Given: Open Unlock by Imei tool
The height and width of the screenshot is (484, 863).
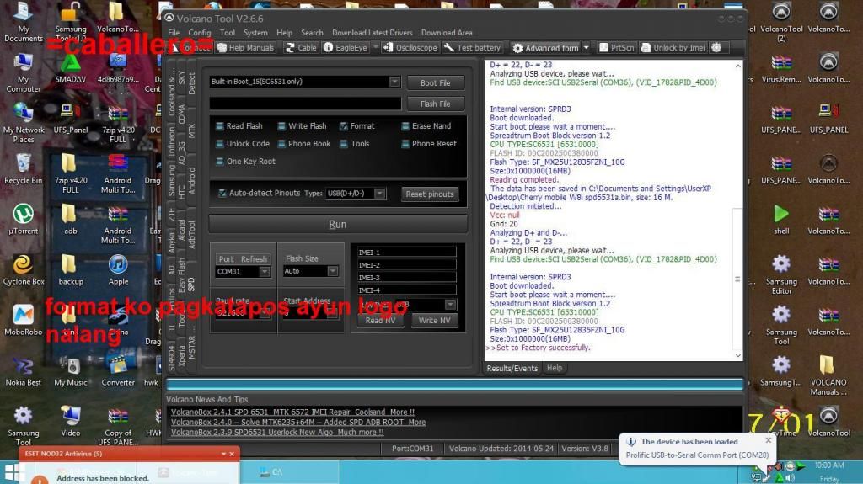Looking at the screenshot, I should click(x=673, y=48).
